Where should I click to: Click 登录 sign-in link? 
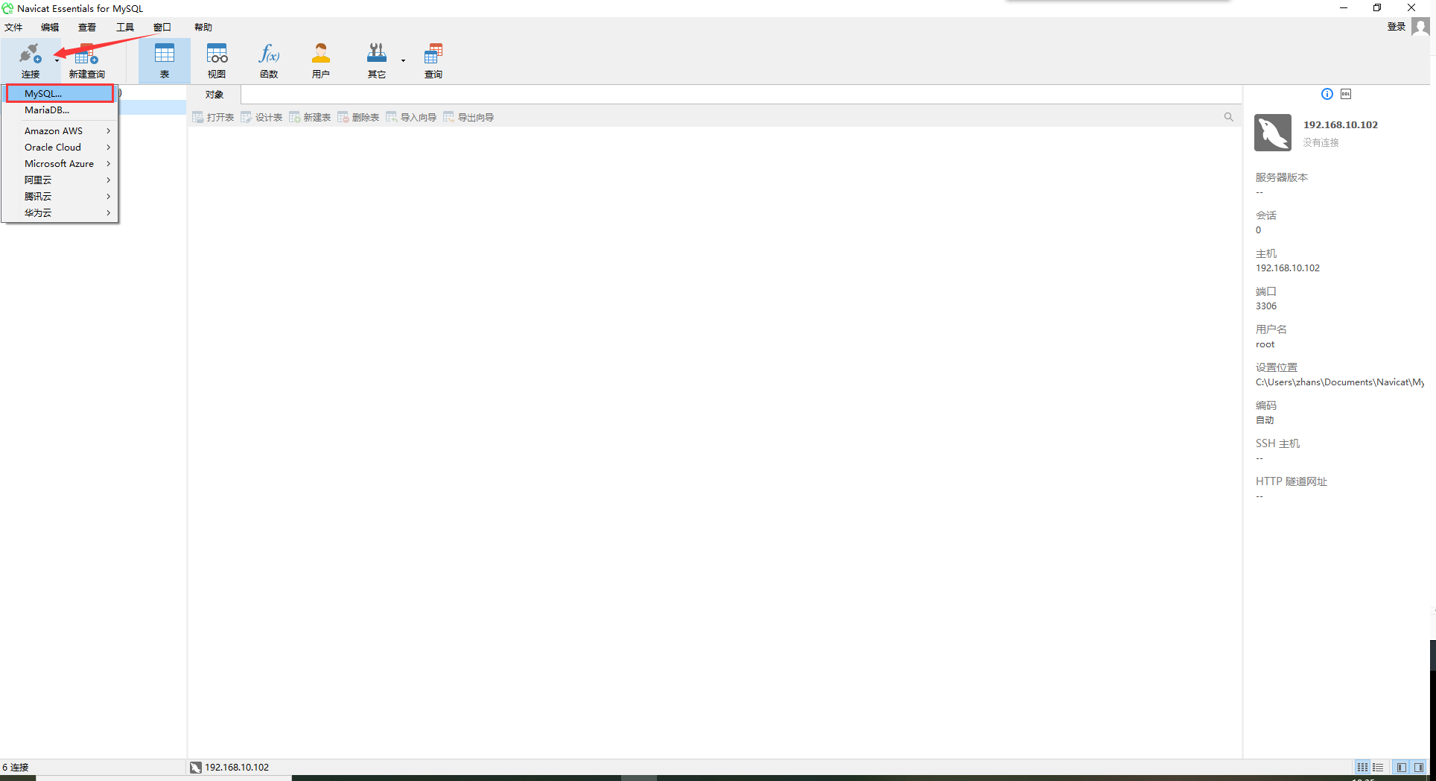pos(1397,27)
